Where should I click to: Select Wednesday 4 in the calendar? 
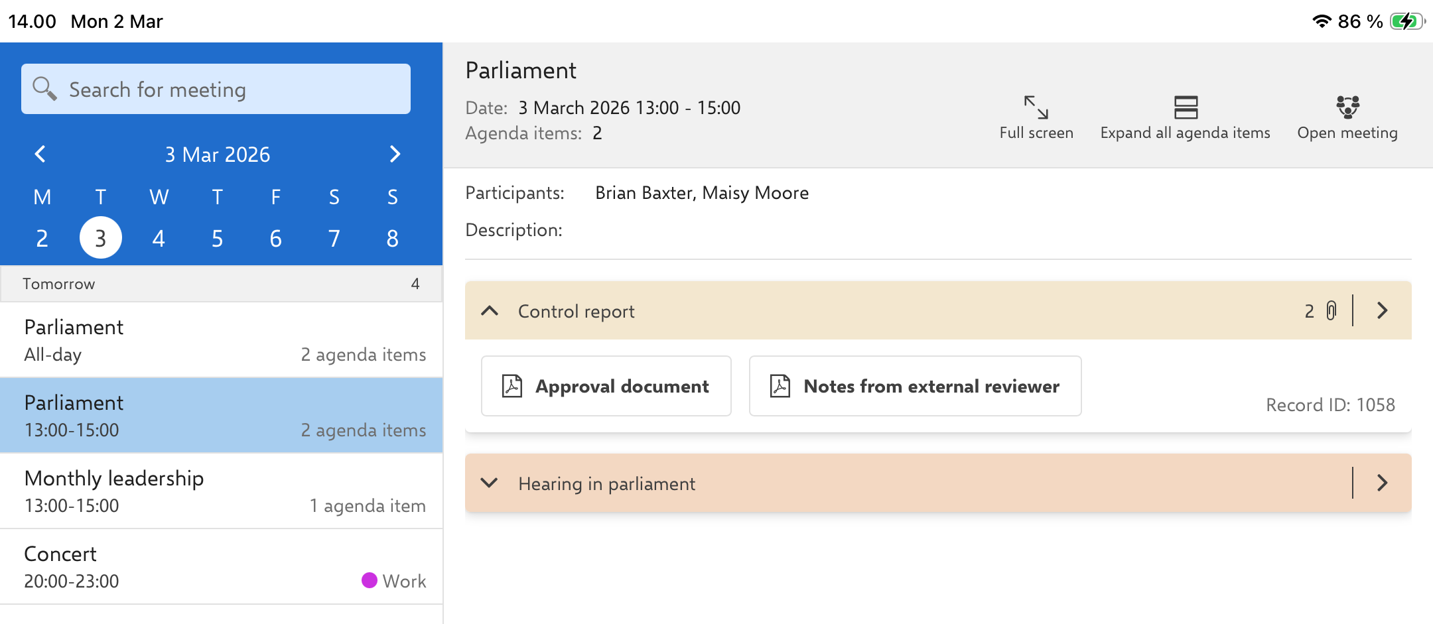pyautogui.click(x=159, y=238)
